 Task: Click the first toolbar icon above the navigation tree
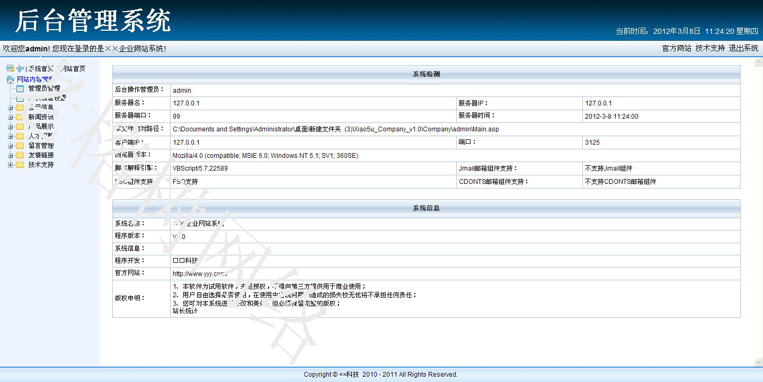pyautogui.click(x=10, y=68)
